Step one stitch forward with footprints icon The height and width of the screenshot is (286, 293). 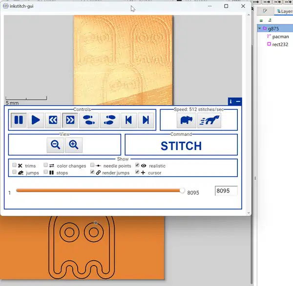point(109,120)
